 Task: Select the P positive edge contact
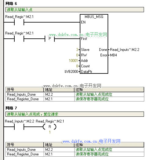point(50,39)
